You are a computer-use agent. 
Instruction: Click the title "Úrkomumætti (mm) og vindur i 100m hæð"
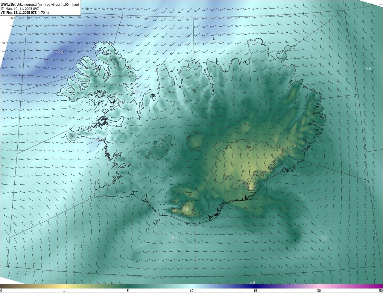click(48, 4)
